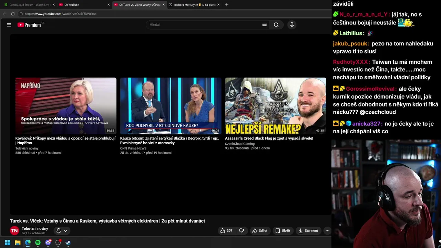Open a new browser tab
Screen dimensions: 441x248
(x=226, y=5)
